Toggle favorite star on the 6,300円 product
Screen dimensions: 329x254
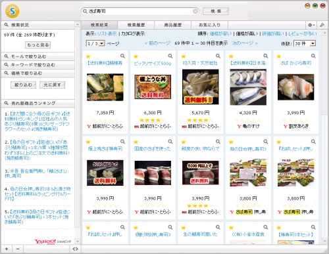136,56
